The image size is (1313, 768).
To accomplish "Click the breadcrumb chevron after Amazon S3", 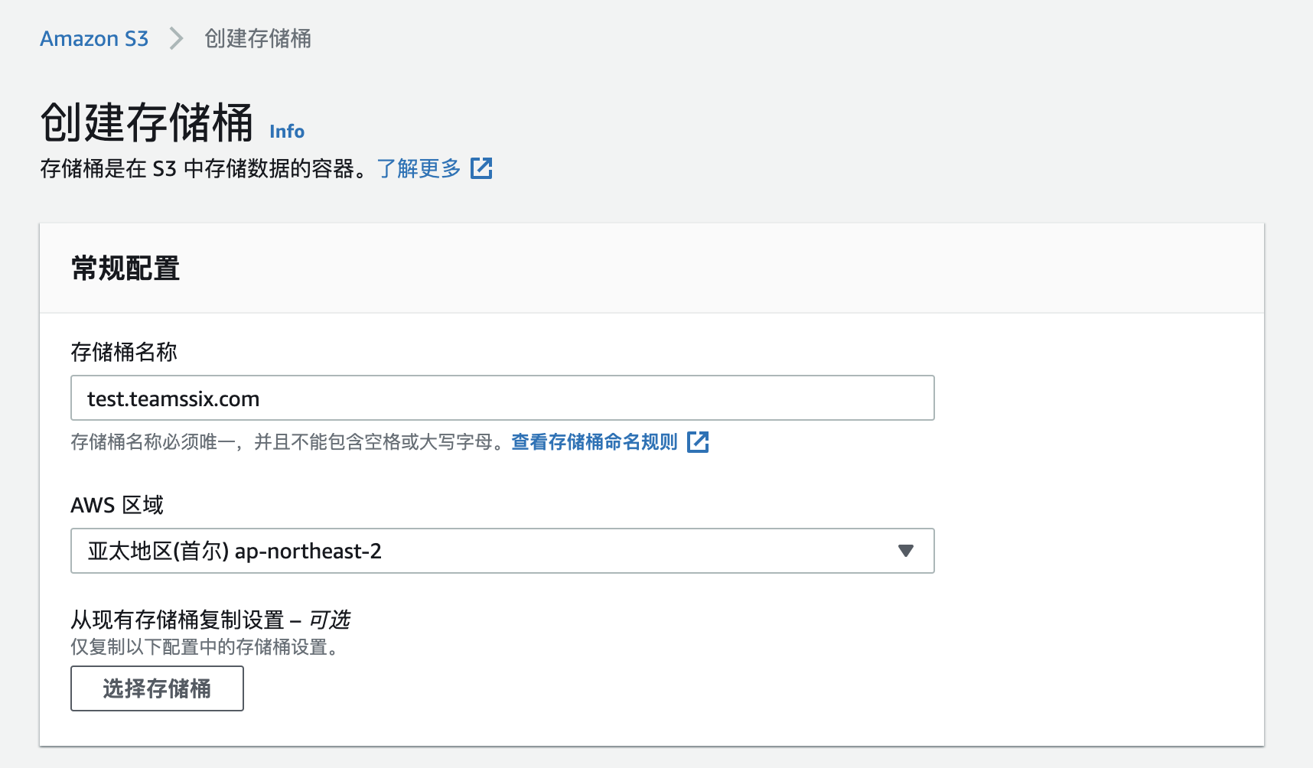I will coord(174,37).
